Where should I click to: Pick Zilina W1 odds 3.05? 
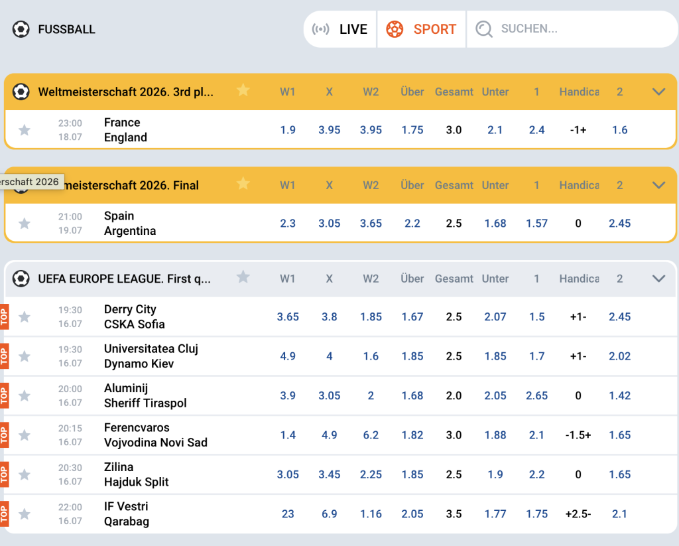[x=288, y=474]
